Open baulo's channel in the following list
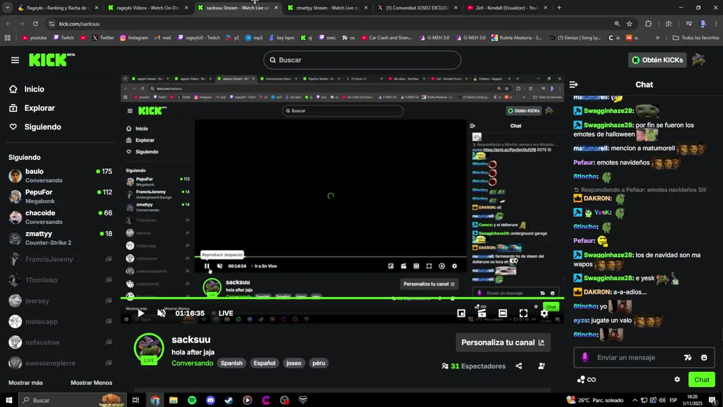The image size is (723, 407). [x=60, y=175]
